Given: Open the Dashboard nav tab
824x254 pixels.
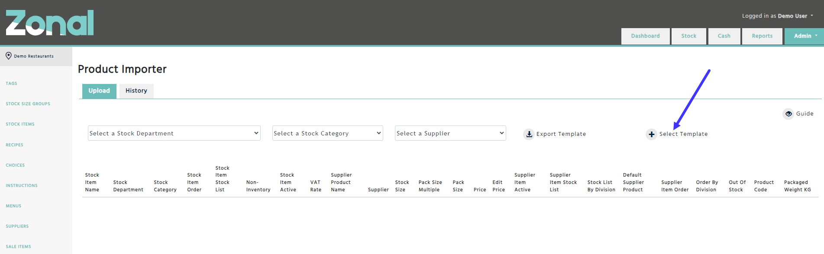Looking at the screenshot, I should 645,36.
